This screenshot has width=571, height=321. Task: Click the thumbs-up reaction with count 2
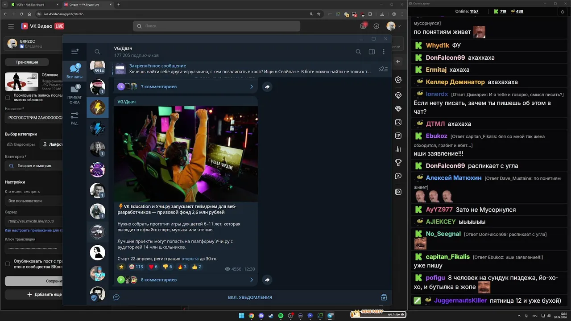(x=196, y=267)
